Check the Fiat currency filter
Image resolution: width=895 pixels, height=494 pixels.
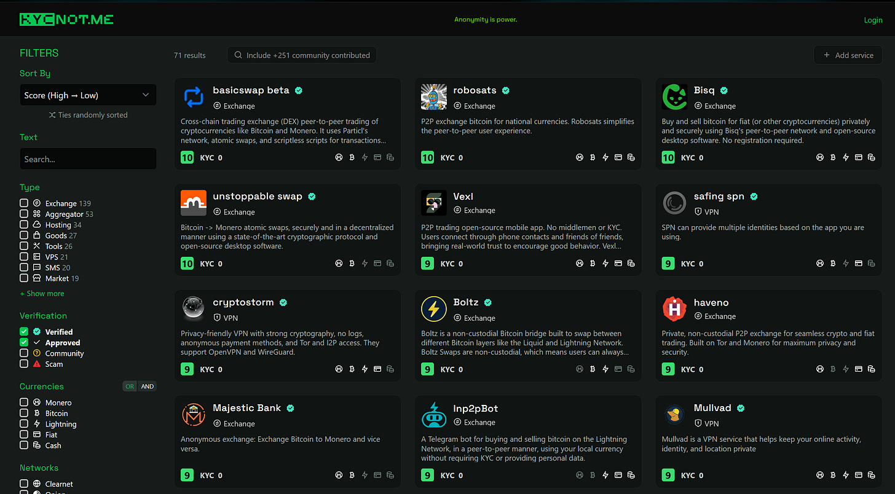(24, 434)
